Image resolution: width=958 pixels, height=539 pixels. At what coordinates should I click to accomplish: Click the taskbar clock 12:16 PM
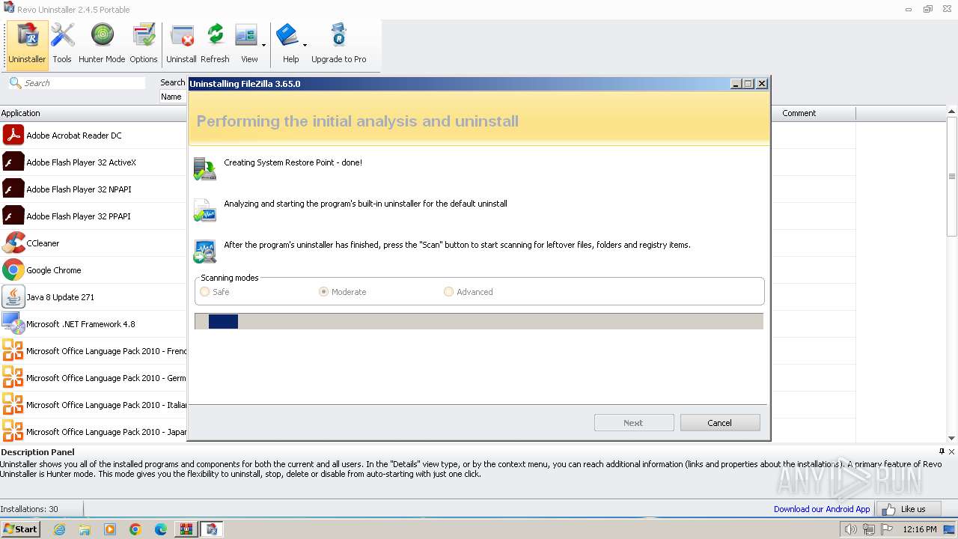coord(920,529)
